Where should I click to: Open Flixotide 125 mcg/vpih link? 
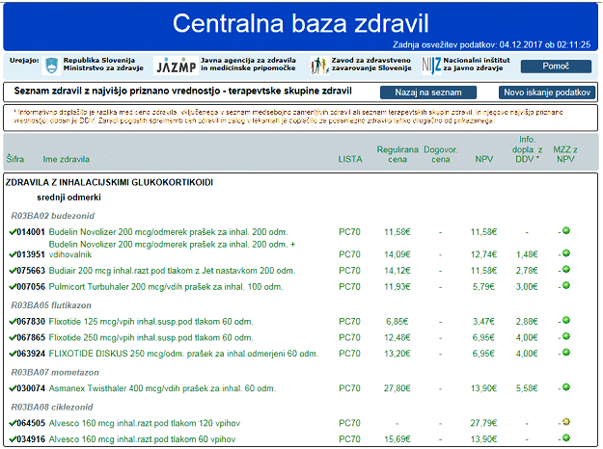(151, 322)
